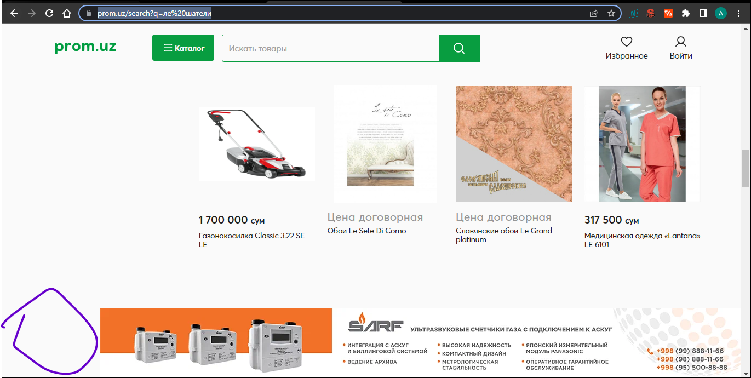Click phone number +998 (95) 500-88-88
This screenshot has width=751, height=378.
692,368
